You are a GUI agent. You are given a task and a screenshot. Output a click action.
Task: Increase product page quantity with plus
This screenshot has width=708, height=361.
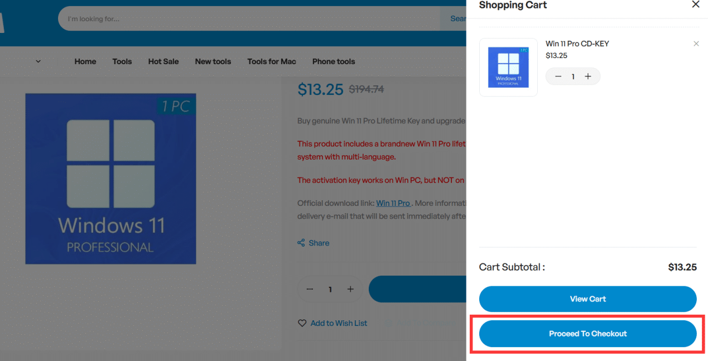pos(350,289)
